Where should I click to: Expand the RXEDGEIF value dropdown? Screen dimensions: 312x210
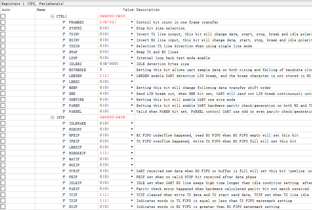132,153
